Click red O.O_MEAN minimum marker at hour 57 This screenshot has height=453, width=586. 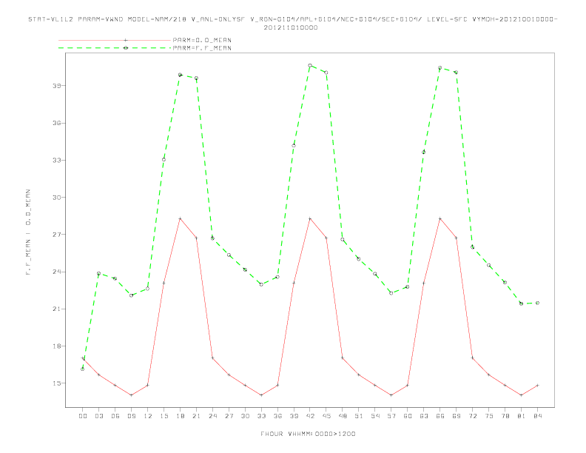pos(391,395)
